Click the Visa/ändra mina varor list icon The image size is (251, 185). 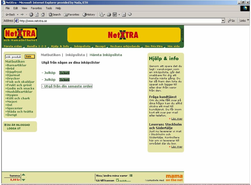pyautogui.click(x=131, y=176)
